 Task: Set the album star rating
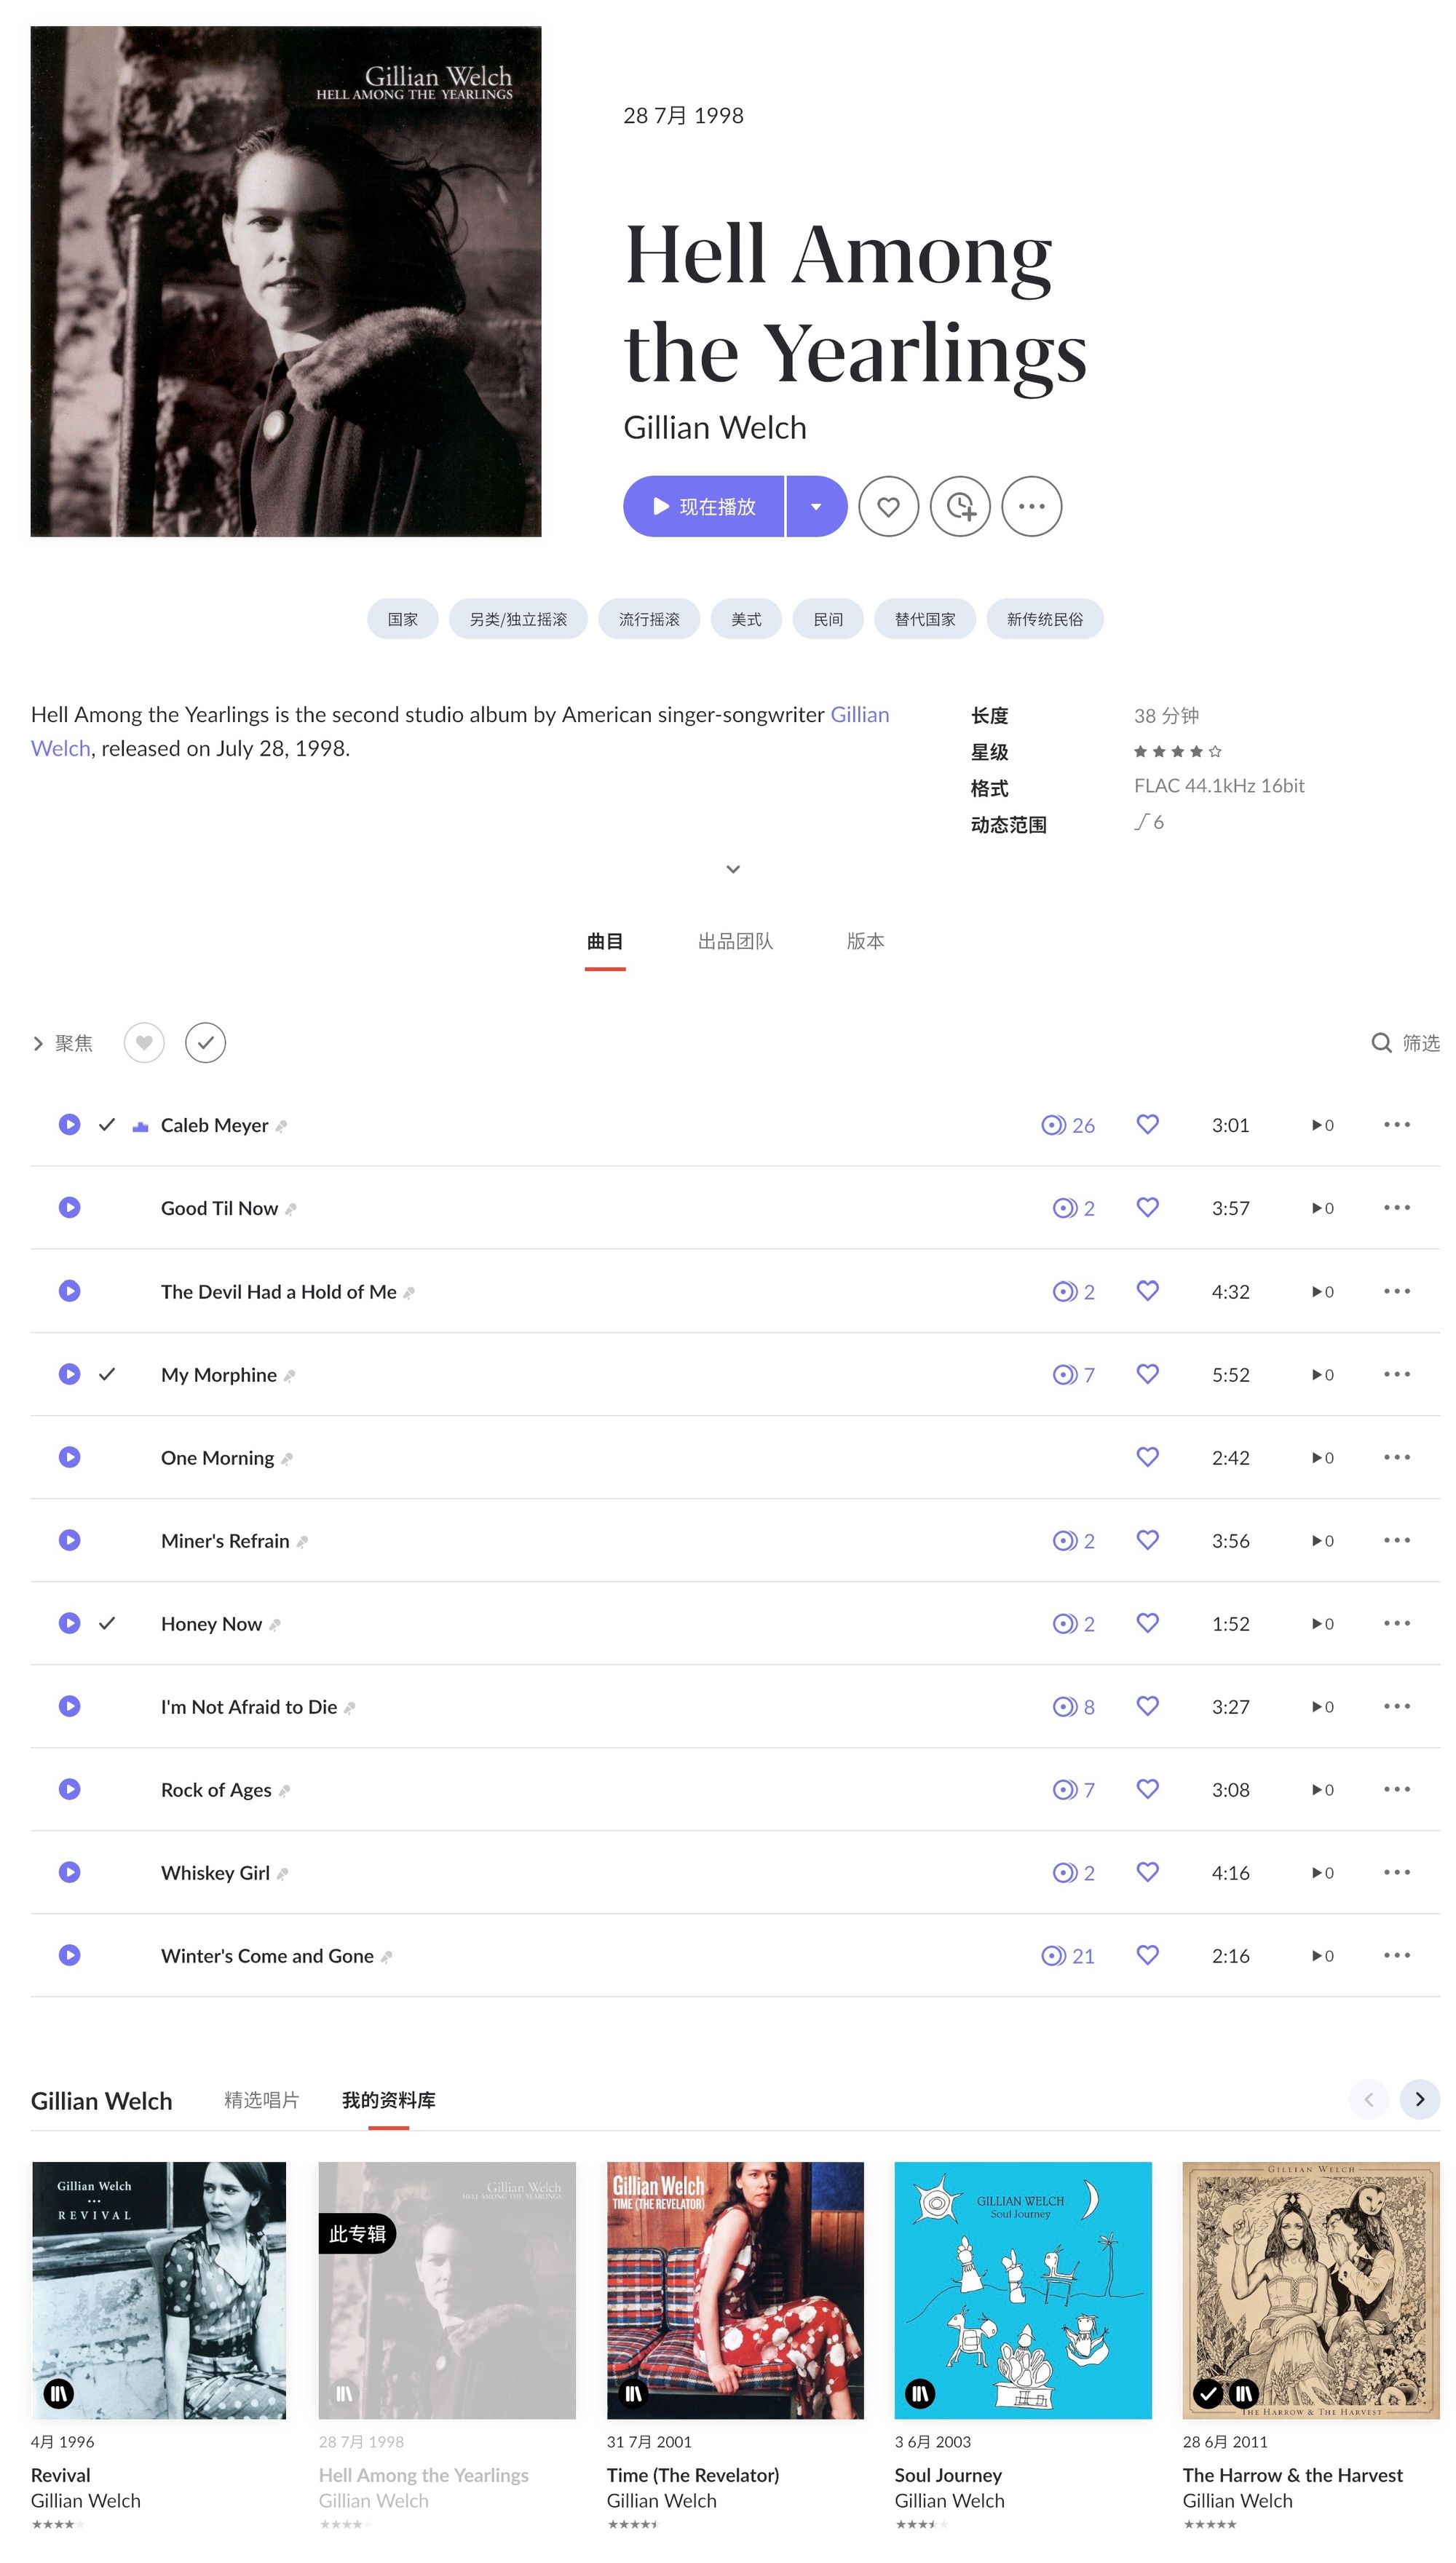(x=1177, y=752)
